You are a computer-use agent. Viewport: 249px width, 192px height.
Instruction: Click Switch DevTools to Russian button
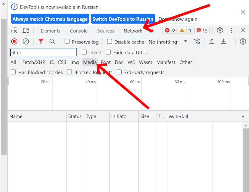[x=123, y=19]
